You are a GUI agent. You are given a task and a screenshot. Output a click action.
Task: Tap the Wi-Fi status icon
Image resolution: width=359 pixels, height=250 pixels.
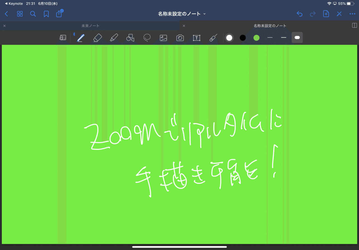tap(329, 4)
